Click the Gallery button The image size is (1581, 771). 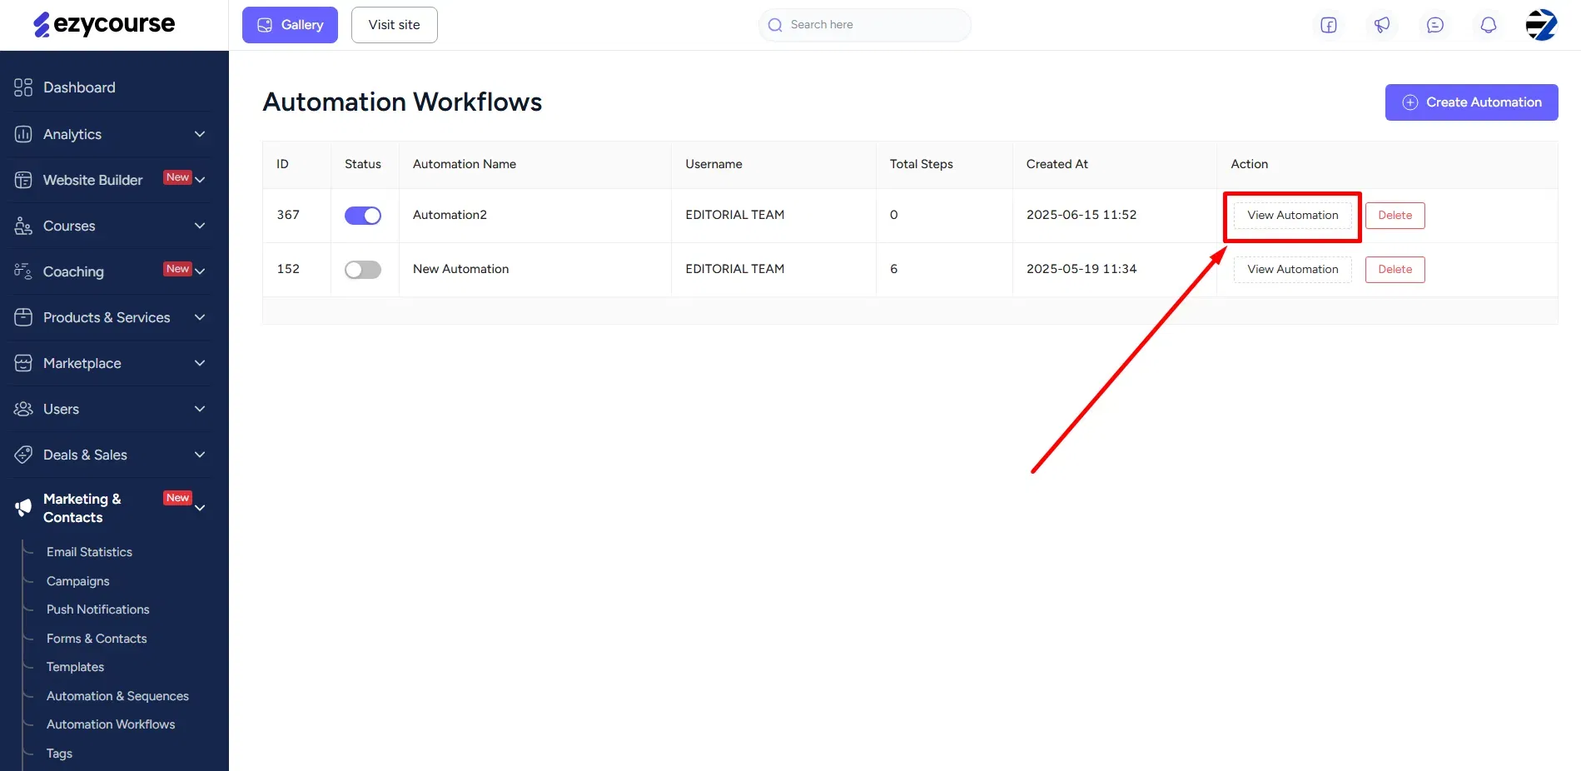point(290,25)
